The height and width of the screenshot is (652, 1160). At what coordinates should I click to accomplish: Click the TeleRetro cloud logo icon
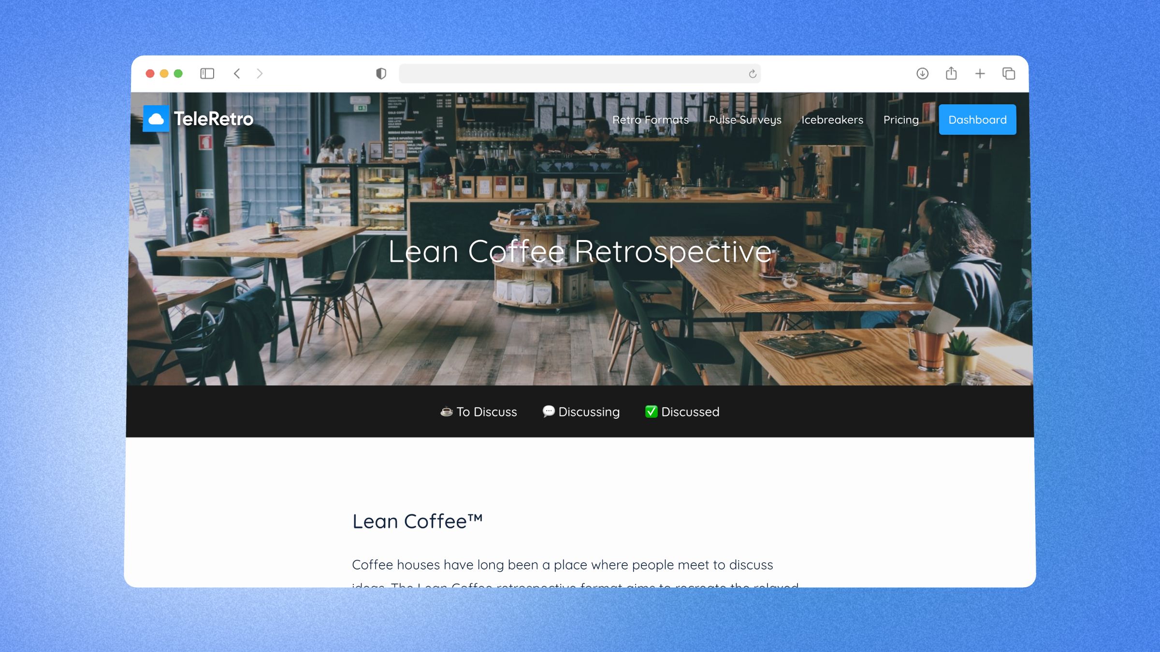point(156,119)
